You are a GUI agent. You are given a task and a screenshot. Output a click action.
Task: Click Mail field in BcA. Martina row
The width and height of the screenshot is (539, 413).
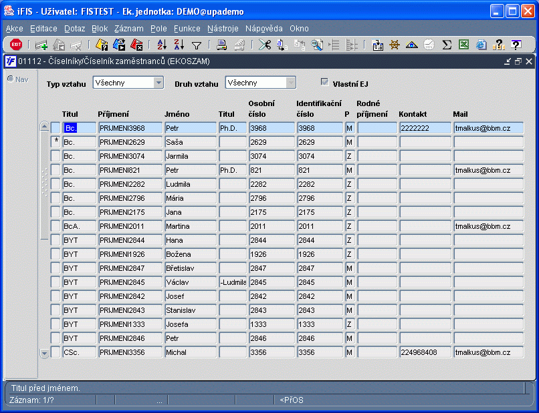click(488, 226)
